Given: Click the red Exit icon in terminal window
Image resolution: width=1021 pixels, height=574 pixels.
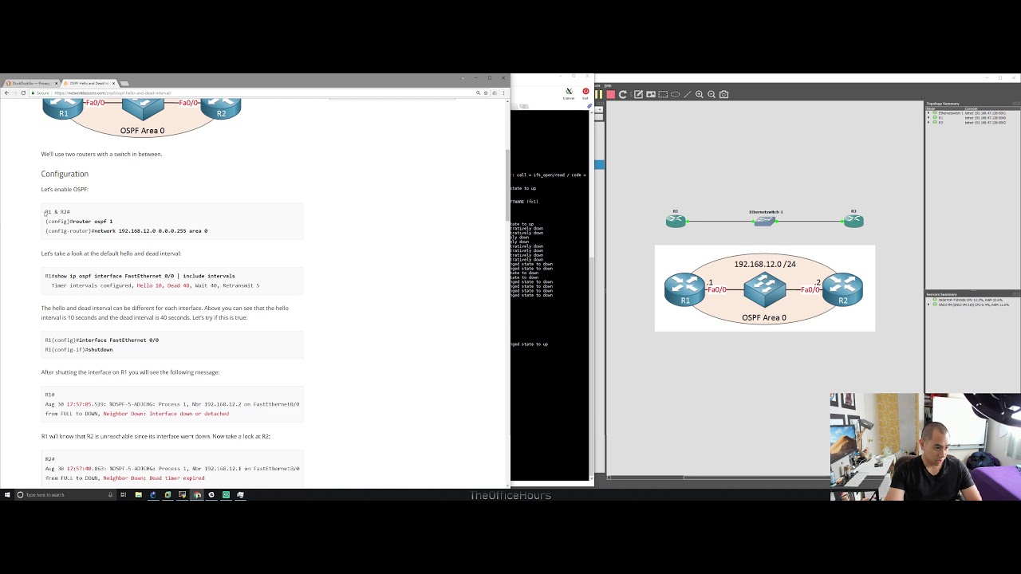Looking at the screenshot, I should [x=585, y=92].
